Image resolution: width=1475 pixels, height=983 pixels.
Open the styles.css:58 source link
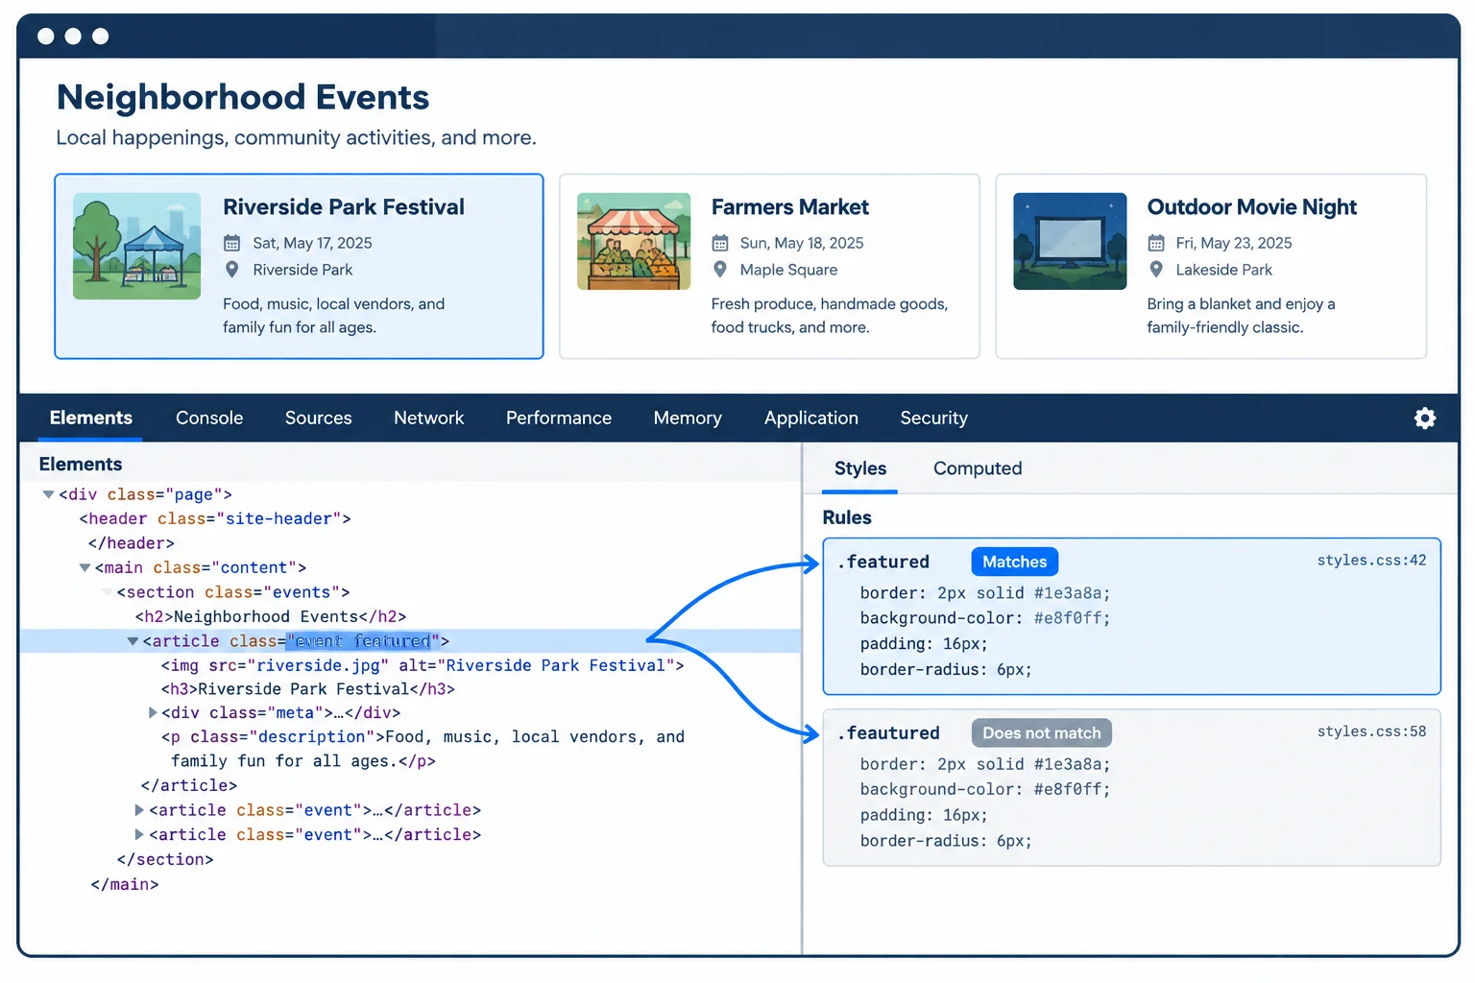coord(1371,731)
